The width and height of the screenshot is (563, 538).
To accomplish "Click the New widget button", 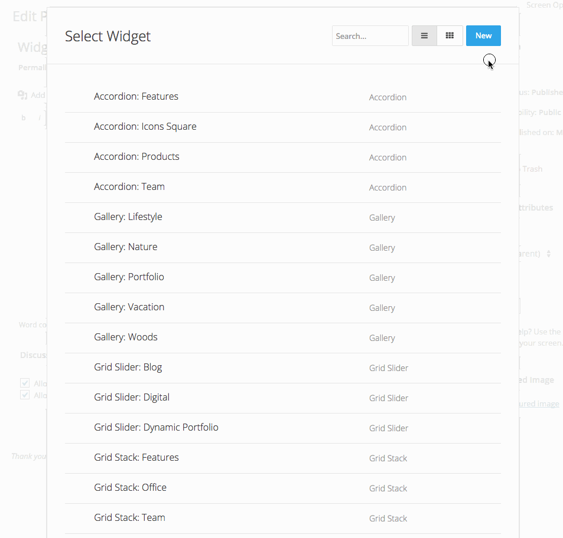I will pos(483,36).
